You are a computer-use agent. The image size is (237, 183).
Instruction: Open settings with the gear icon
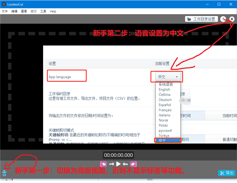[232, 19]
